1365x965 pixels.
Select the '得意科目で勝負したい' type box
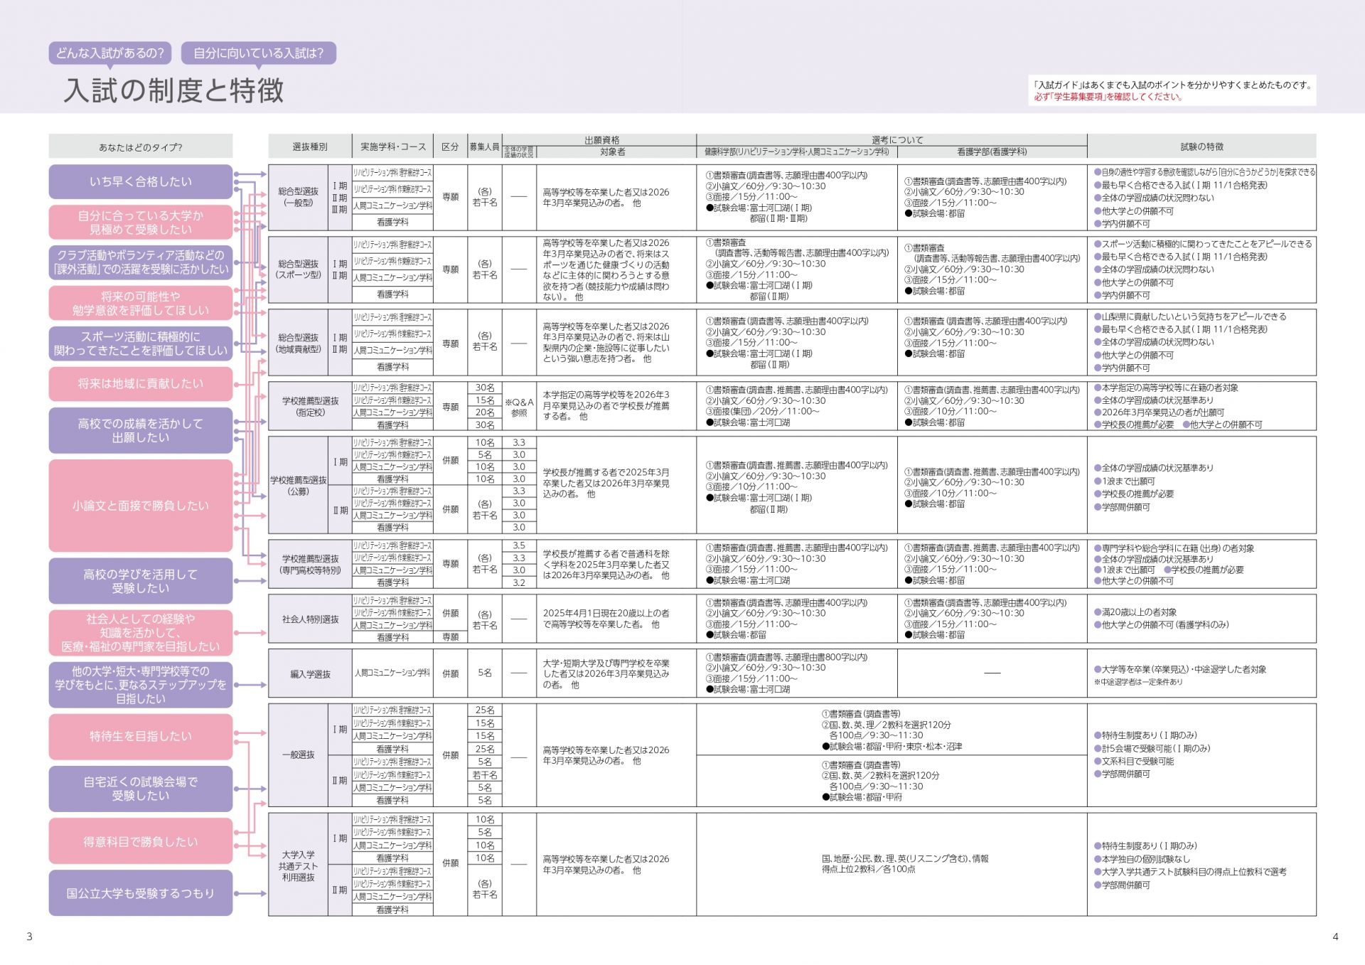coord(141,841)
